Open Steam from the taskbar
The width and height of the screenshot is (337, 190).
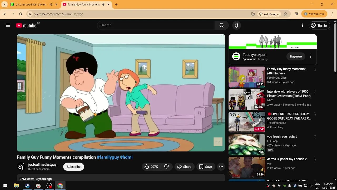[27, 186]
